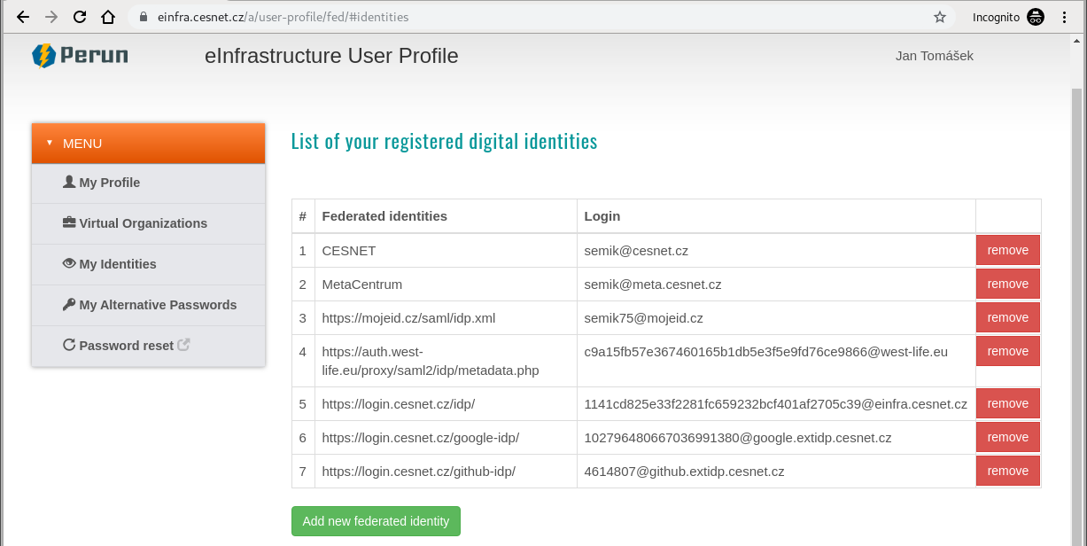1087x546 pixels.
Task: Click the CESNET identity cell
Action: click(446, 251)
